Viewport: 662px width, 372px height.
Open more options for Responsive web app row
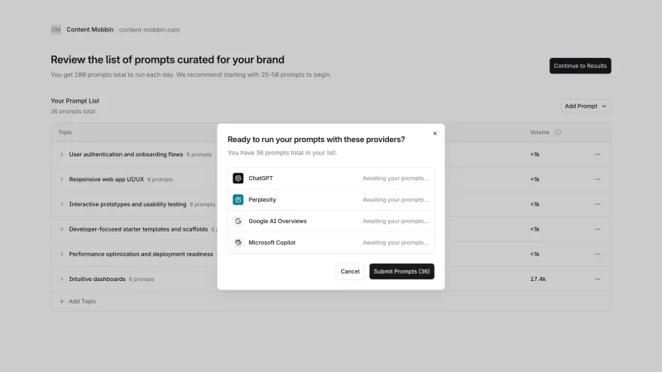coord(597,179)
